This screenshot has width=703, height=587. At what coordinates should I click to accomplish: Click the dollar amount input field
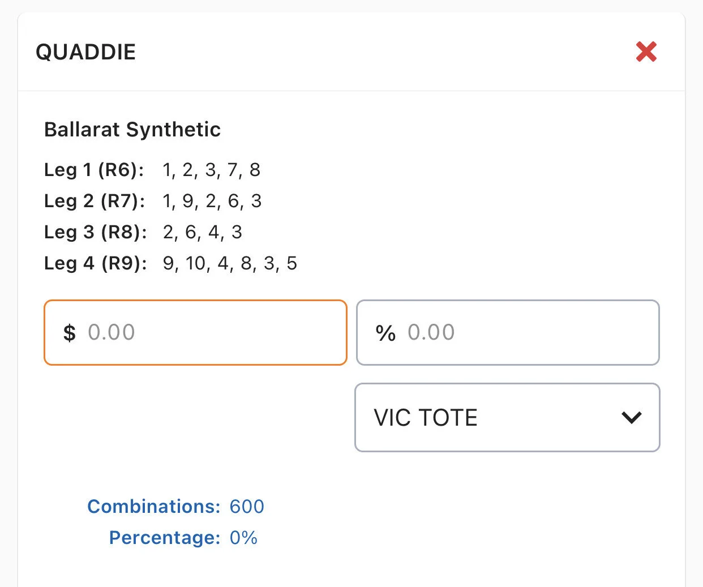tap(215, 332)
